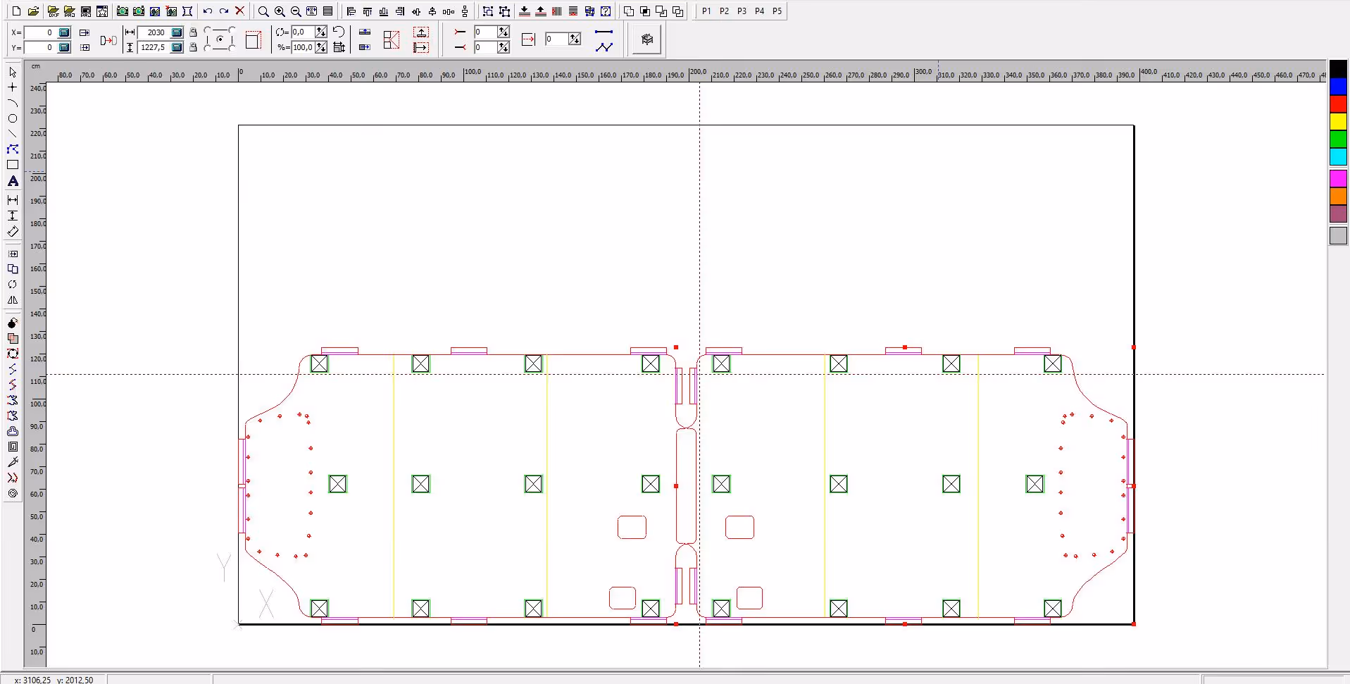Click the width field showing 2030

tap(154, 32)
